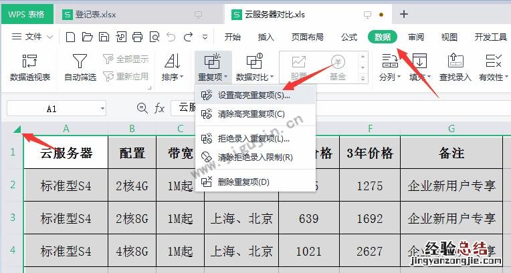The width and height of the screenshot is (511, 273).
Task: Switch to the 页面布局 ribbon tab
Action: [x=307, y=37]
